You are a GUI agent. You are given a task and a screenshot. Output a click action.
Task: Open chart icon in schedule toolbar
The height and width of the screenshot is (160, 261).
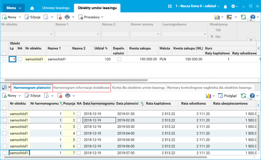(x=208, y=96)
